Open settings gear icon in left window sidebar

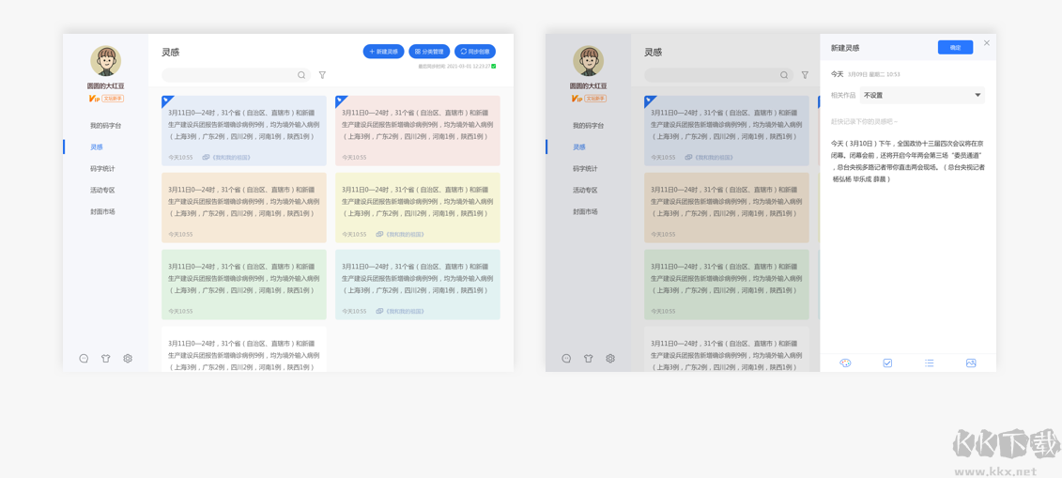[128, 359]
